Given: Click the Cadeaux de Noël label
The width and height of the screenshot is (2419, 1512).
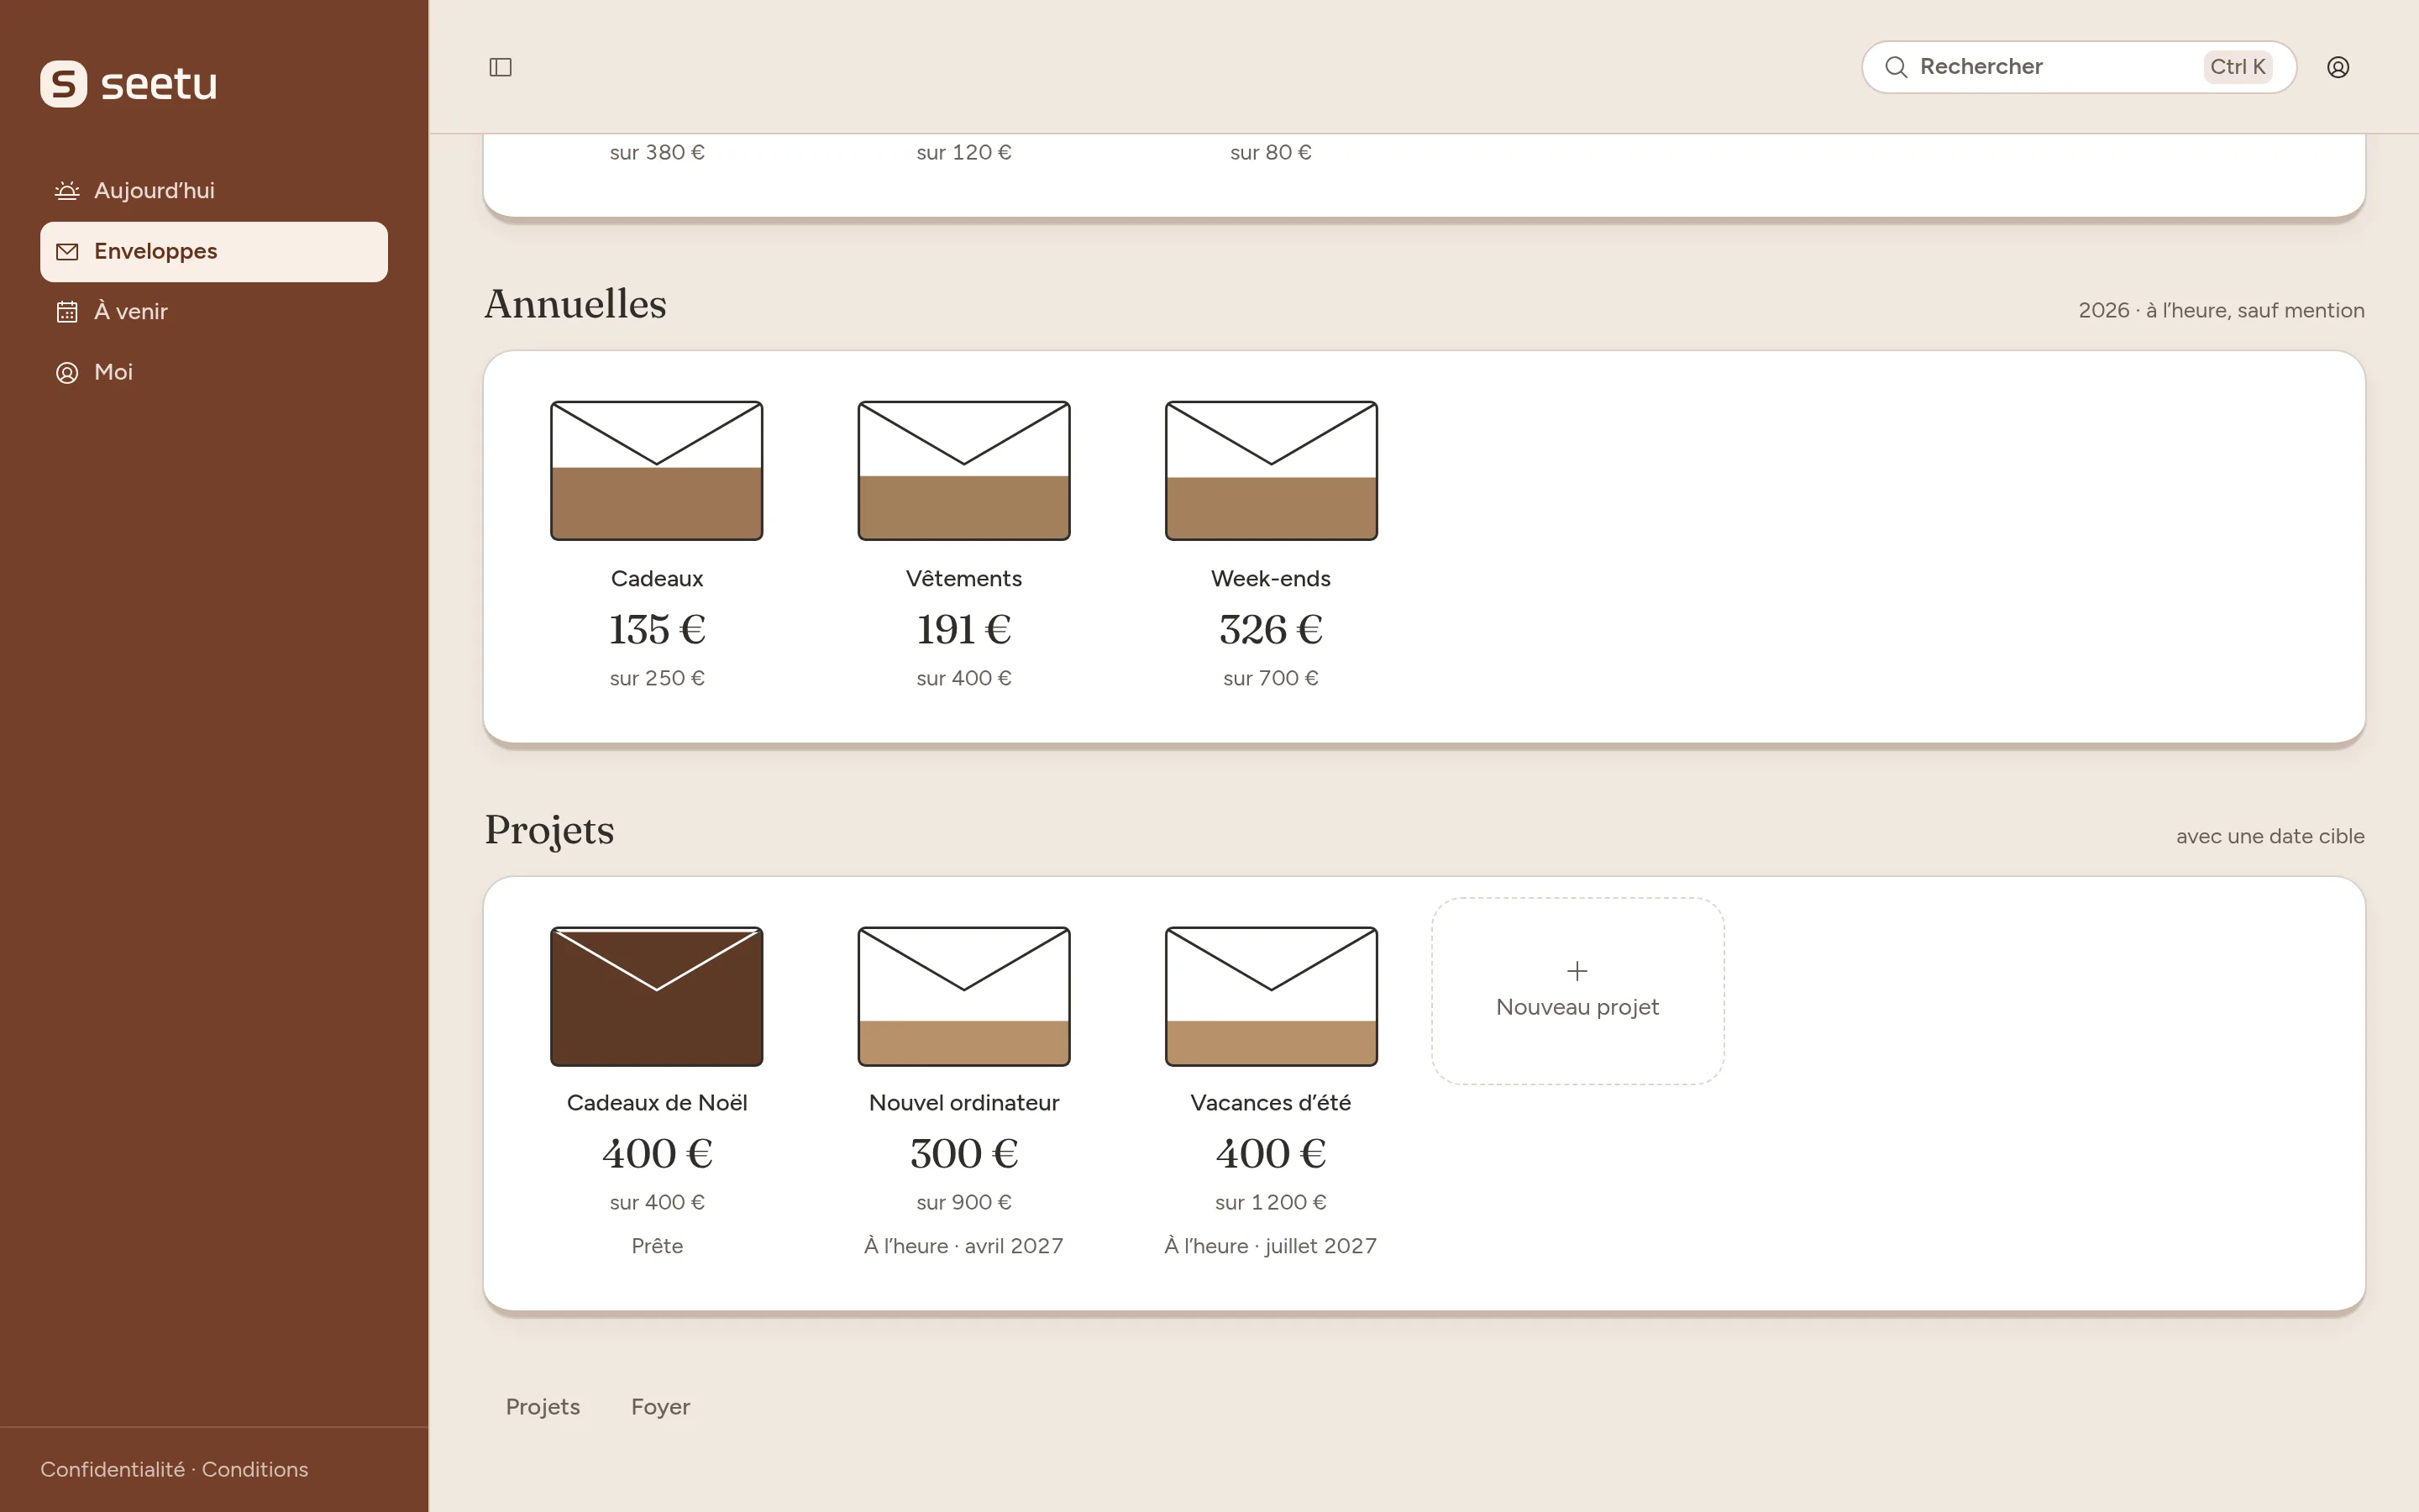Looking at the screenshot, I should (x=657, y=1103).
